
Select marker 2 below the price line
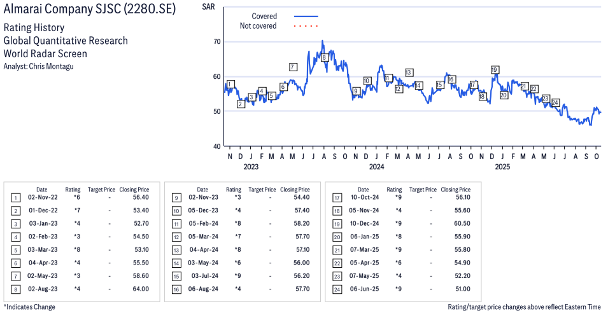[241, 104]
